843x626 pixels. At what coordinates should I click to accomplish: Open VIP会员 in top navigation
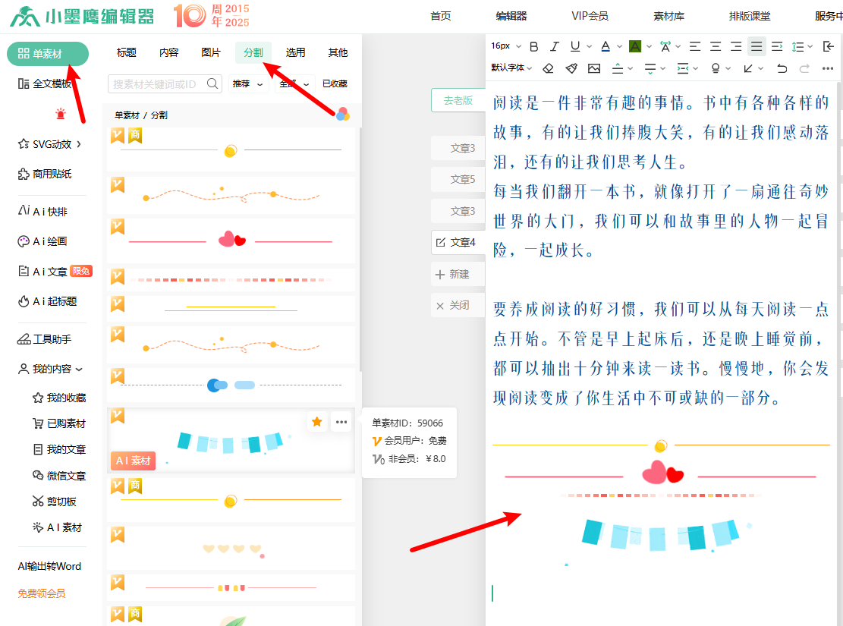pyautogui.click(x=590, y=16)
